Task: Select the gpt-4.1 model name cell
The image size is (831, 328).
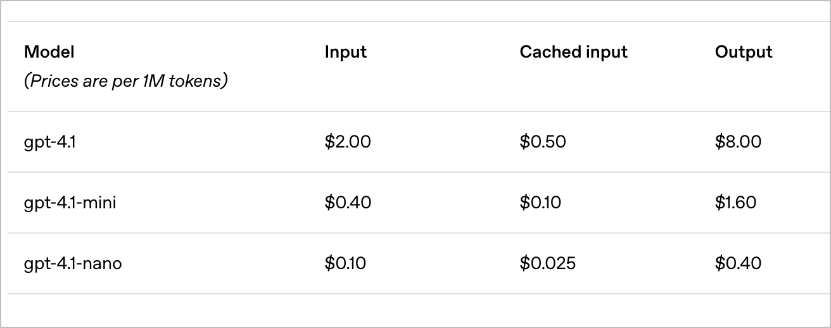Action: pyautogui.click(x=50, y=142)
